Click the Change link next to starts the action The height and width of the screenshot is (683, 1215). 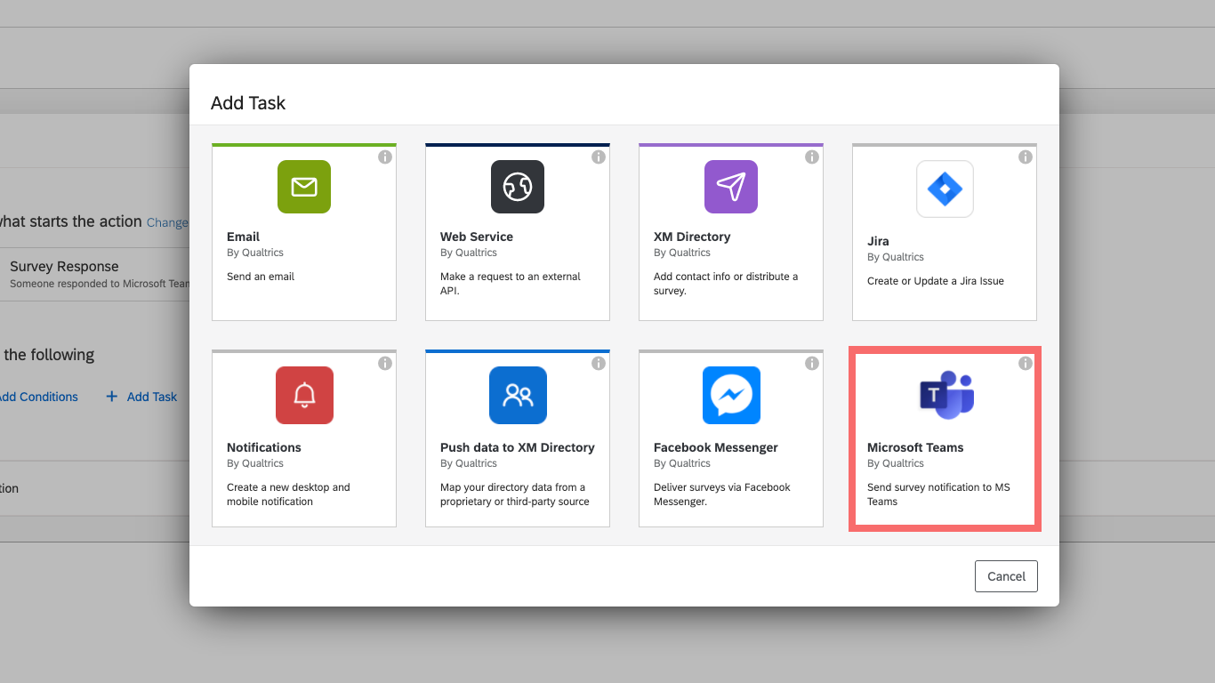coord(167,222)
